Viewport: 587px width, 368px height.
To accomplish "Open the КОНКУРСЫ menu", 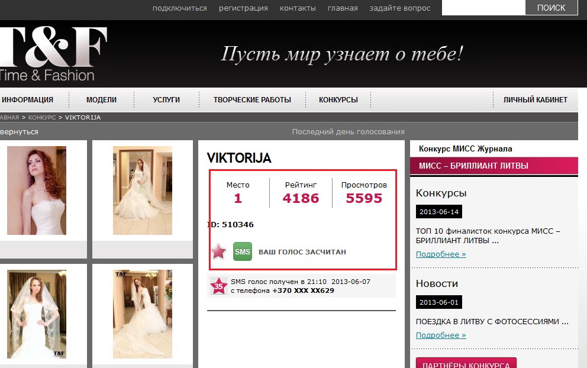I will click(338, 99).
